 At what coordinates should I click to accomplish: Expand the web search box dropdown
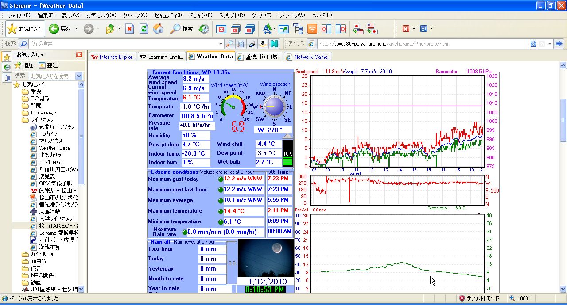click(x=221, y=44)
